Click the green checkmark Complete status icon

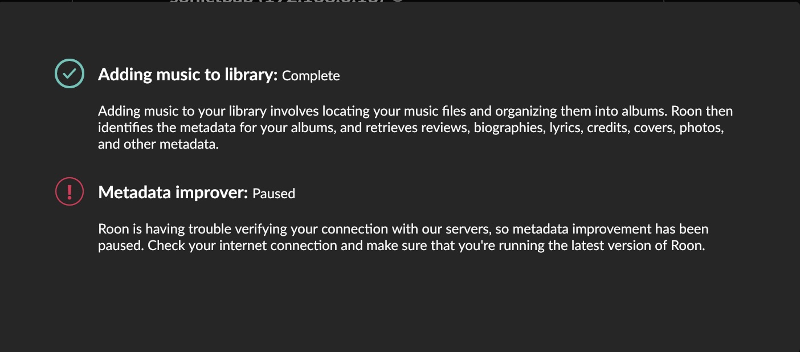[70, 73]
